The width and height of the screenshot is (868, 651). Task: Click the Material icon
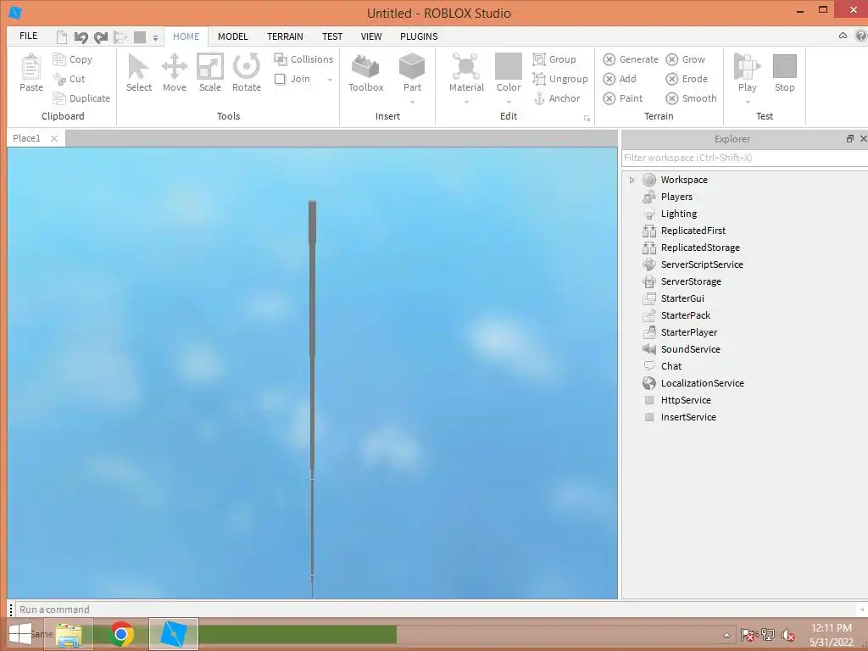pyautogui.click(x=466, y=67)
